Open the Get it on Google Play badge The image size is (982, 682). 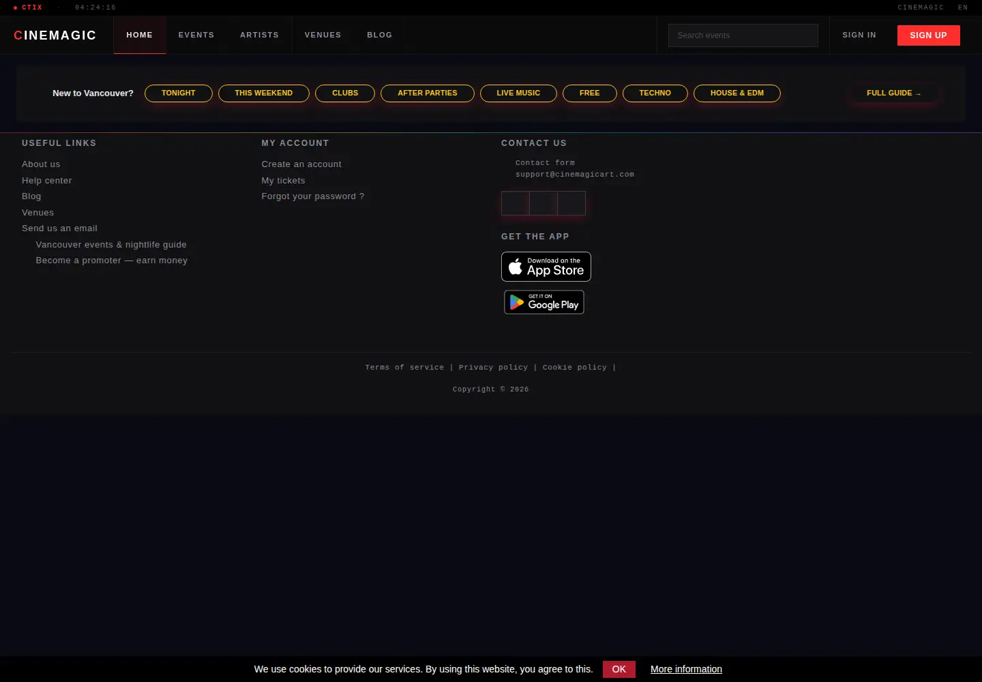(x=544, y=302)
